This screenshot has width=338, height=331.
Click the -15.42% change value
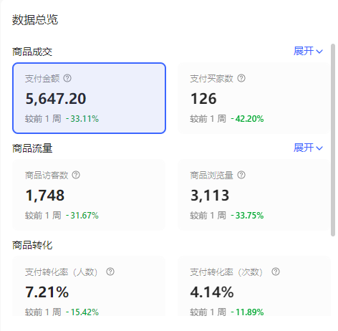(x=82, y=312)
